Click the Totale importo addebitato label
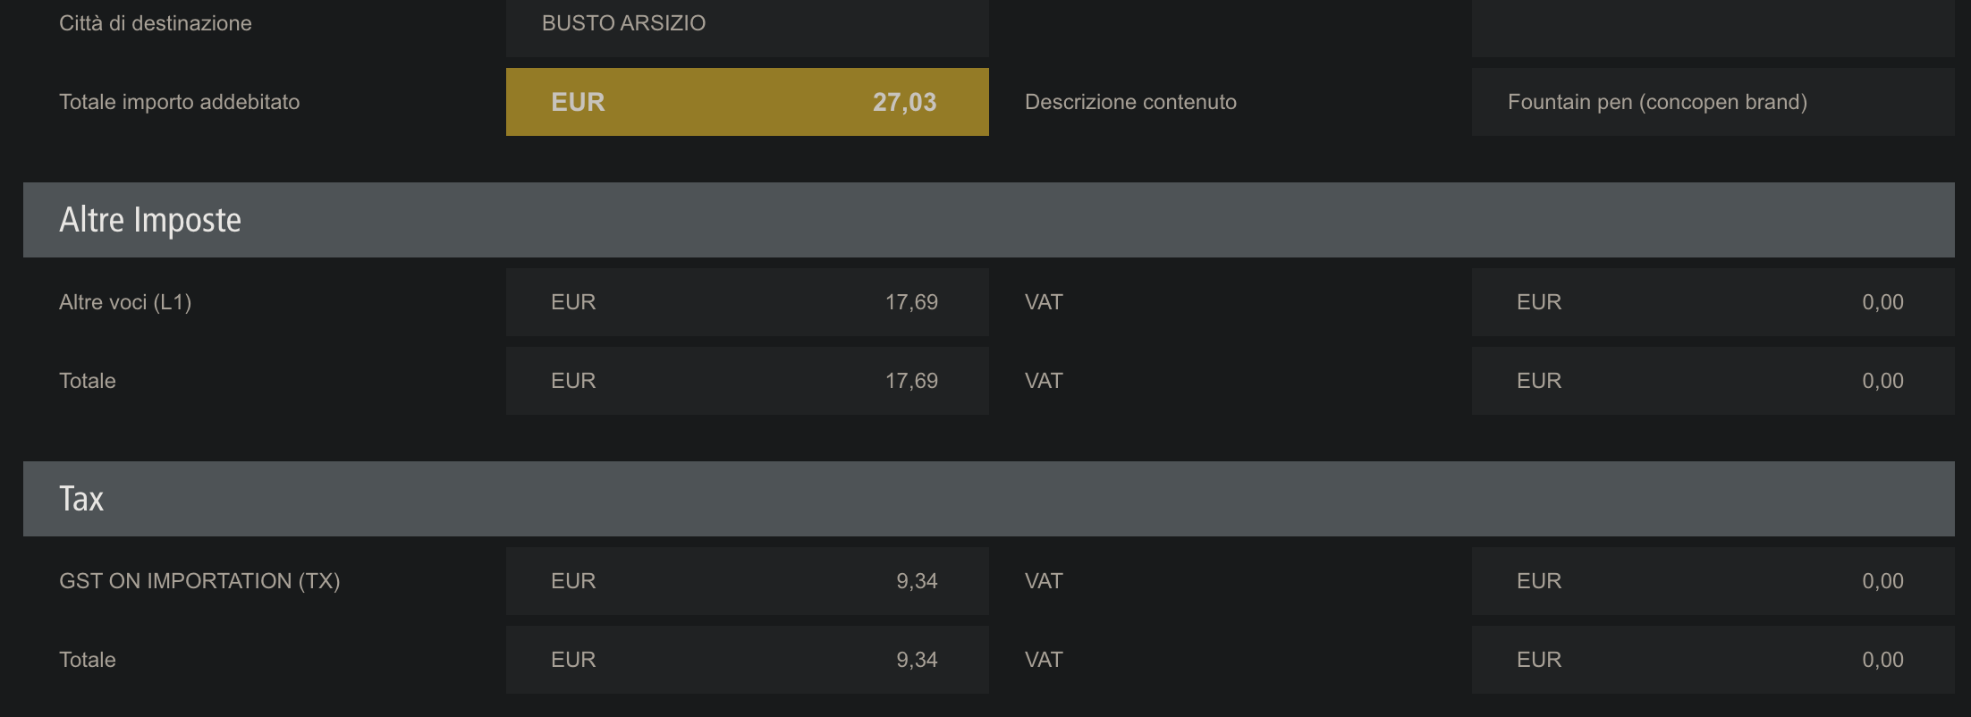 [179, 102]
